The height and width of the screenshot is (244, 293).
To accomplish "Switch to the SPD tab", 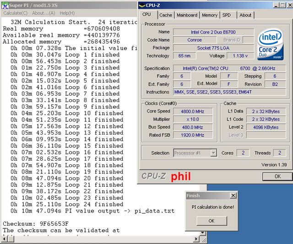I will click(x=227, y=15).
